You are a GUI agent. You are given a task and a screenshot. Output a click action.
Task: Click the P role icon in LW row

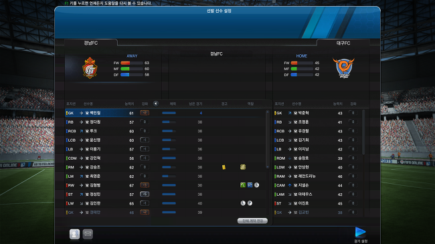[250, 203]
